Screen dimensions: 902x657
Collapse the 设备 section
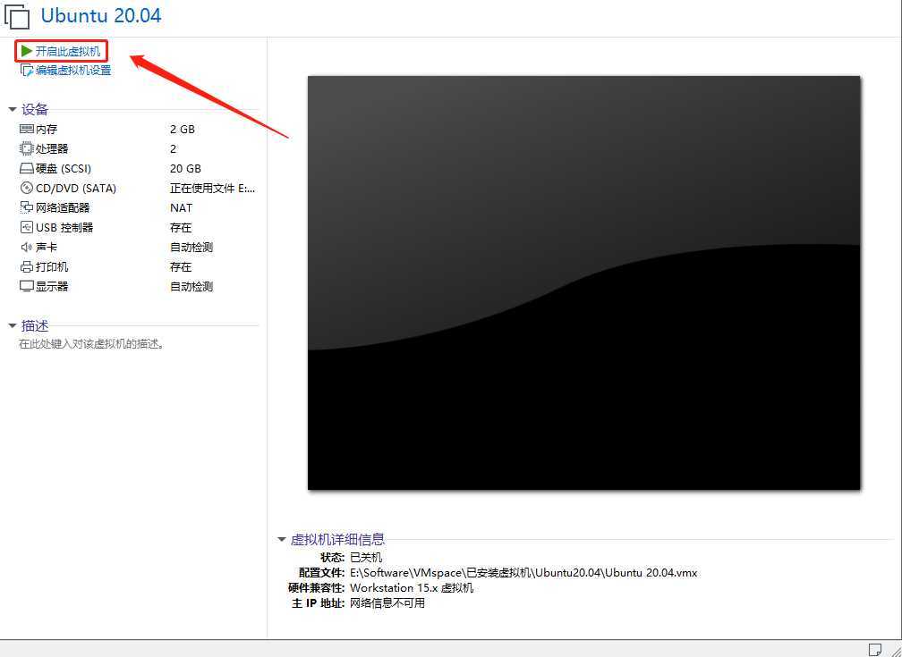(13, 109)
